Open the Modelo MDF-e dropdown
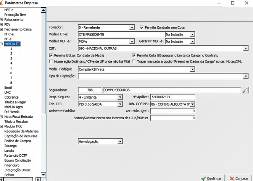Image resolution: width=253 pixels, height=181 pixels. click(132, 41)
